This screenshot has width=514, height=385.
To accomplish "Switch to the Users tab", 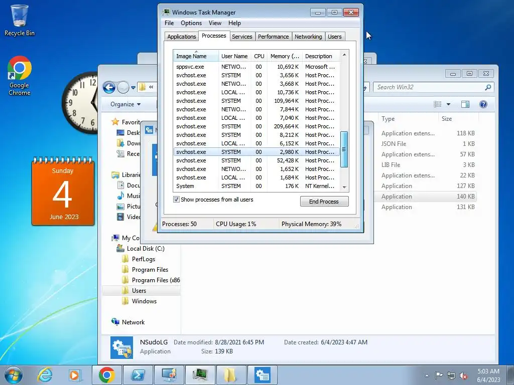I will (335, 37).
